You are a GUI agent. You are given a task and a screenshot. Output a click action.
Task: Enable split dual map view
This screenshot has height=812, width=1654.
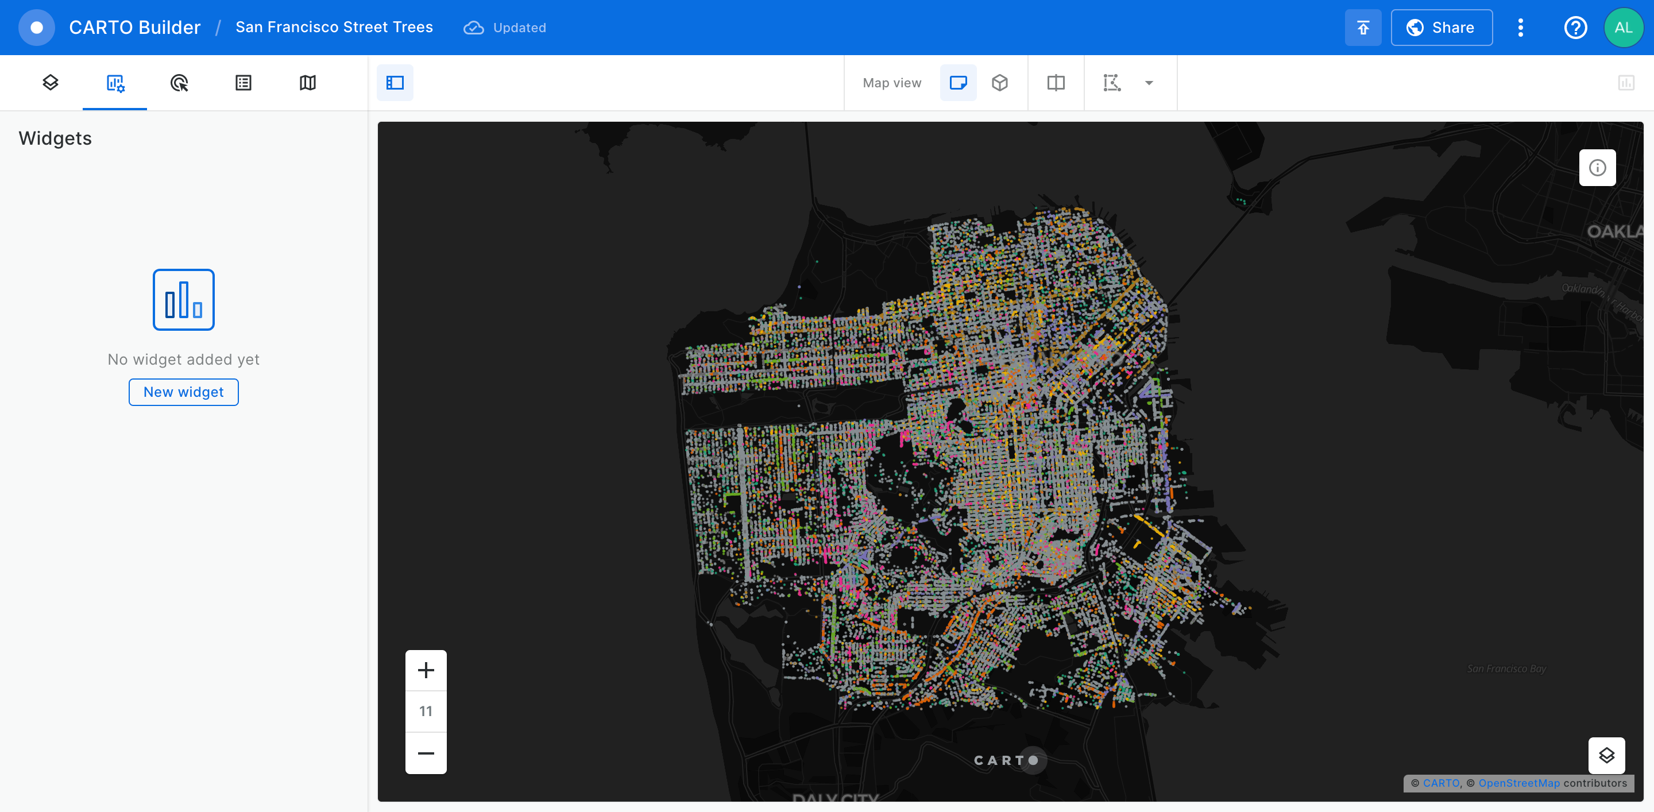tap(1056, 83)
